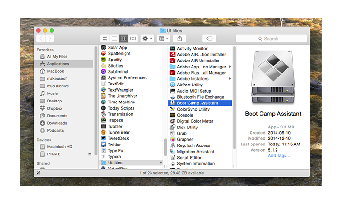Select TextWrangler application
The image size is (352, 213).
pos(120,90)
